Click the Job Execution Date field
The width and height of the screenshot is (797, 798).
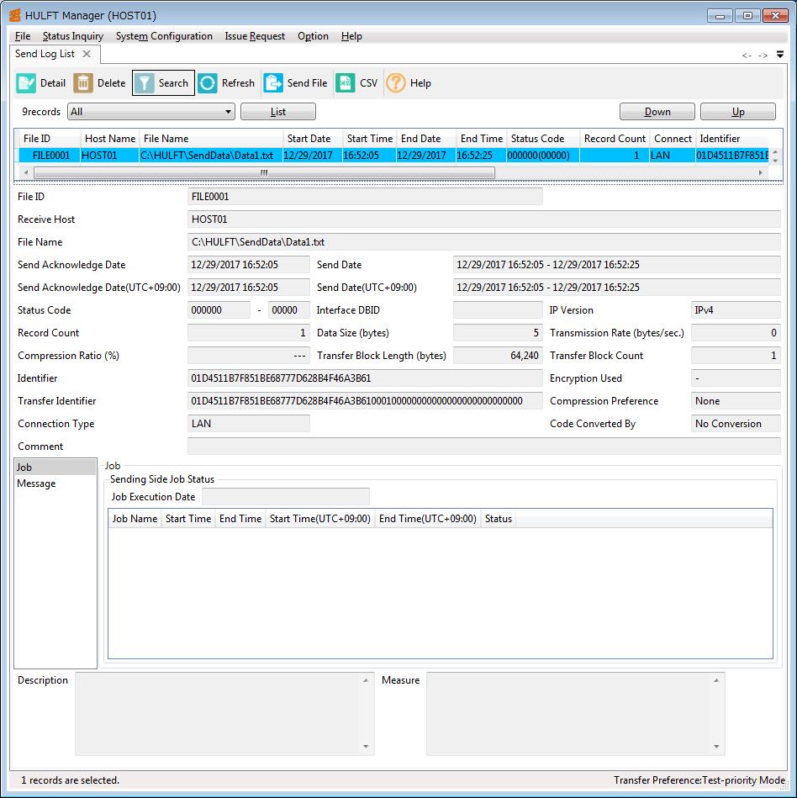[286, 497]
